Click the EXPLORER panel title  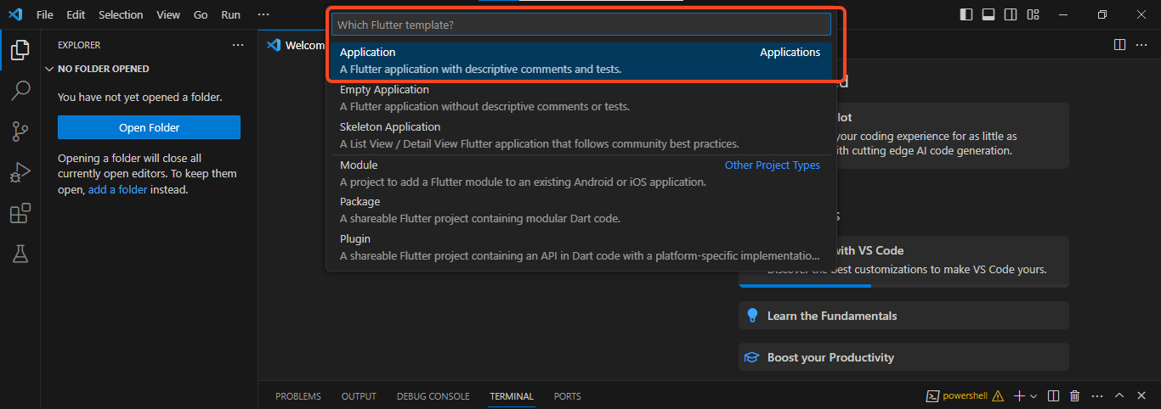[x=79, y=45]
